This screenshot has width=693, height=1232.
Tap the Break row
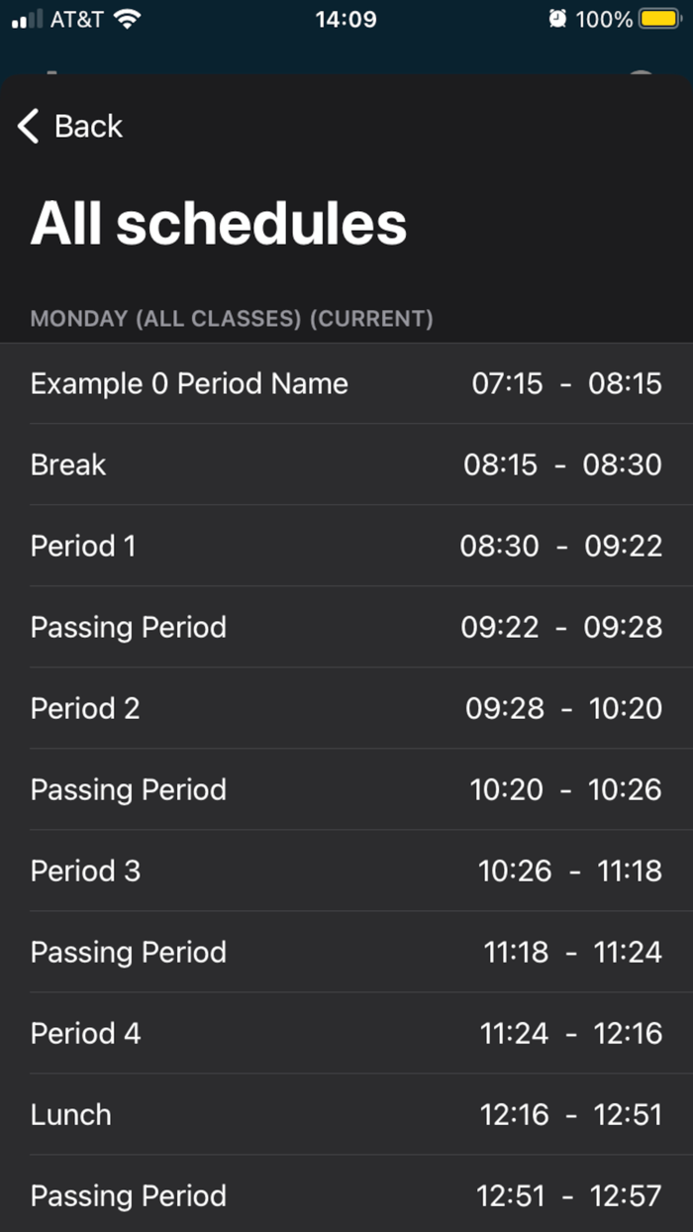coord(346,464)
